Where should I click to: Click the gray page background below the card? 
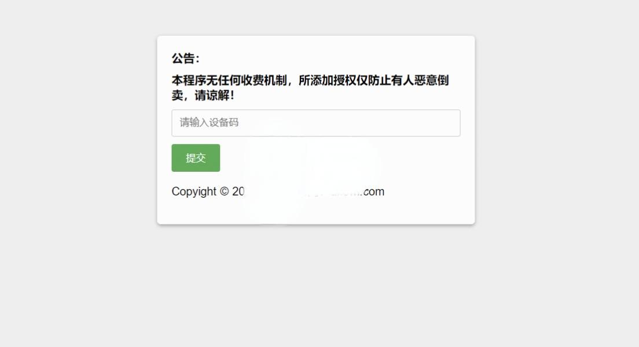click(316, 285)
